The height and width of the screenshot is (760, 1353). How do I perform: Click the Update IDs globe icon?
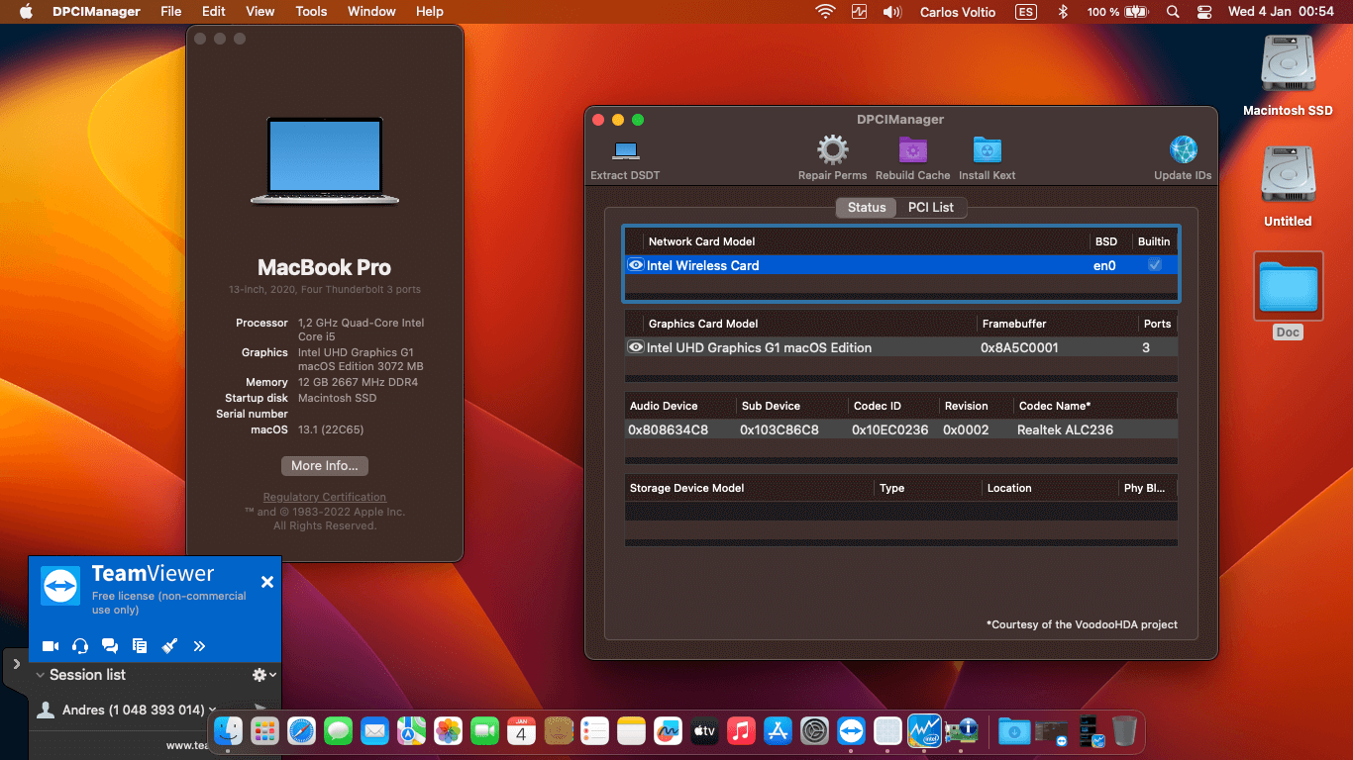(1183, 151)
